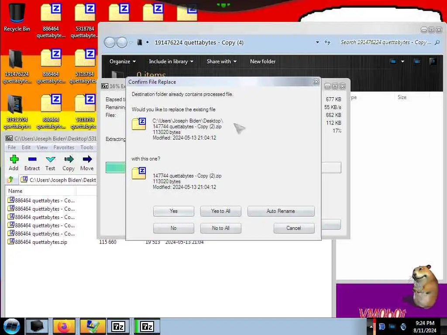The height and width of the screenshot is (335, 447).
Task: Open the Tools menu in 7-Zip
Action: pyautogui.click(x=87, y=147)
